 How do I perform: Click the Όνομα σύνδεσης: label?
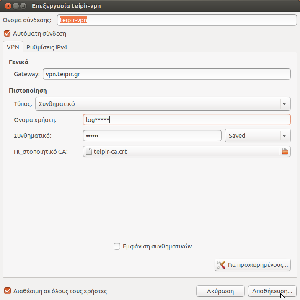[x=27, y=20]
